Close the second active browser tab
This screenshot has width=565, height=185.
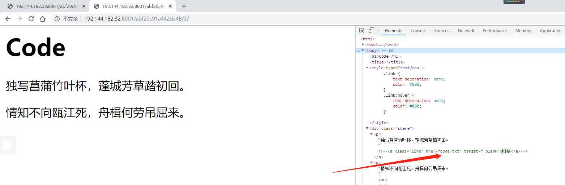tap(170, 6)
